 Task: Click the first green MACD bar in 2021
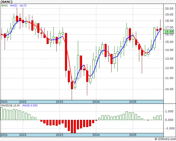[x=2, y=114]
